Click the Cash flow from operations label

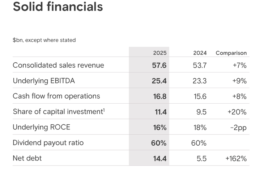pos(56,96)
